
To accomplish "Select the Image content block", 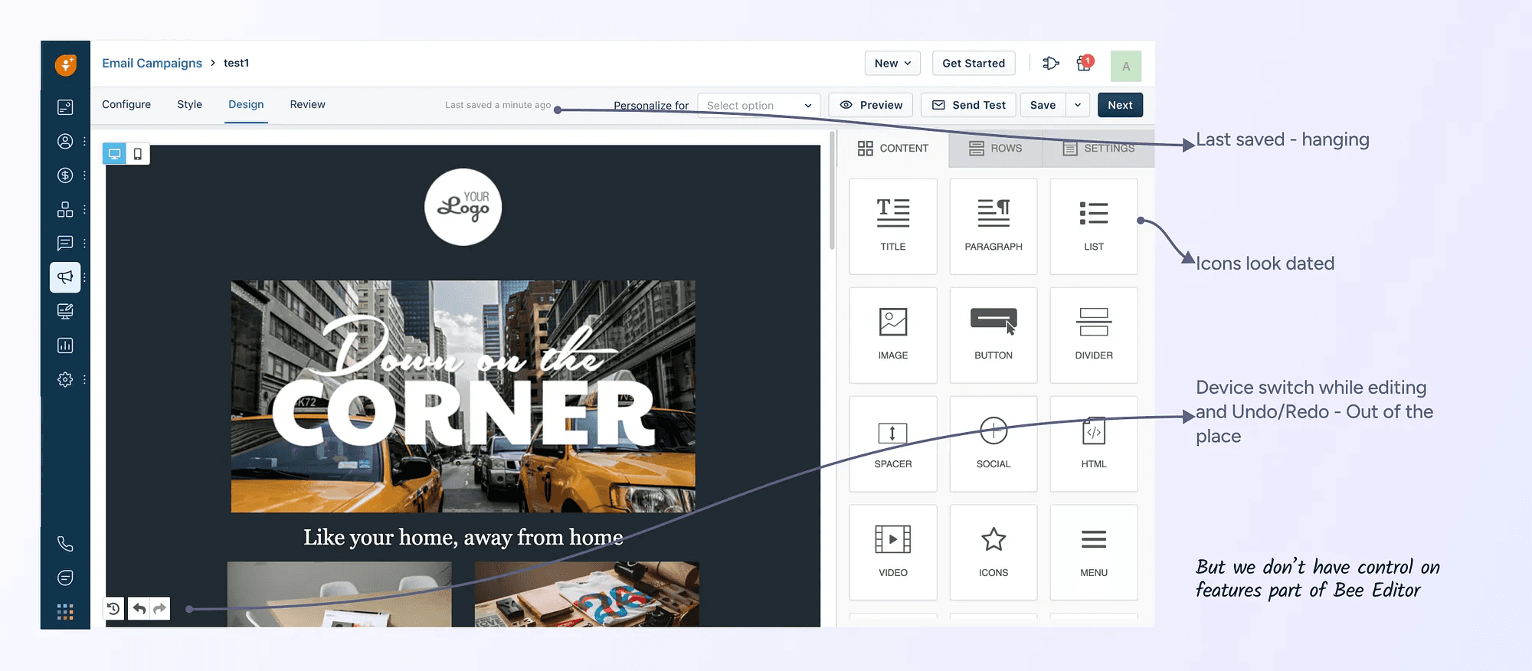I will point(893,335).
